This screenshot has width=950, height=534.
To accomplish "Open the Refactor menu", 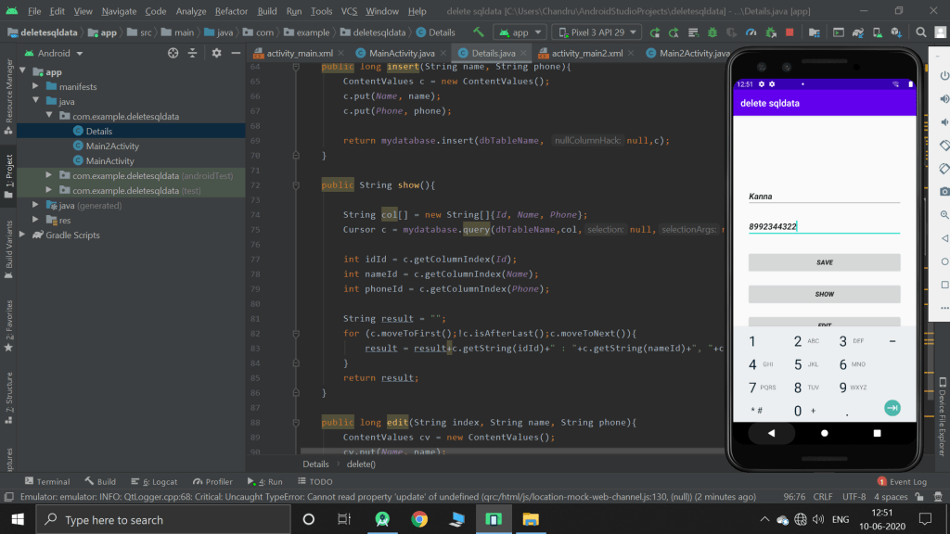I will click(231, 11).
